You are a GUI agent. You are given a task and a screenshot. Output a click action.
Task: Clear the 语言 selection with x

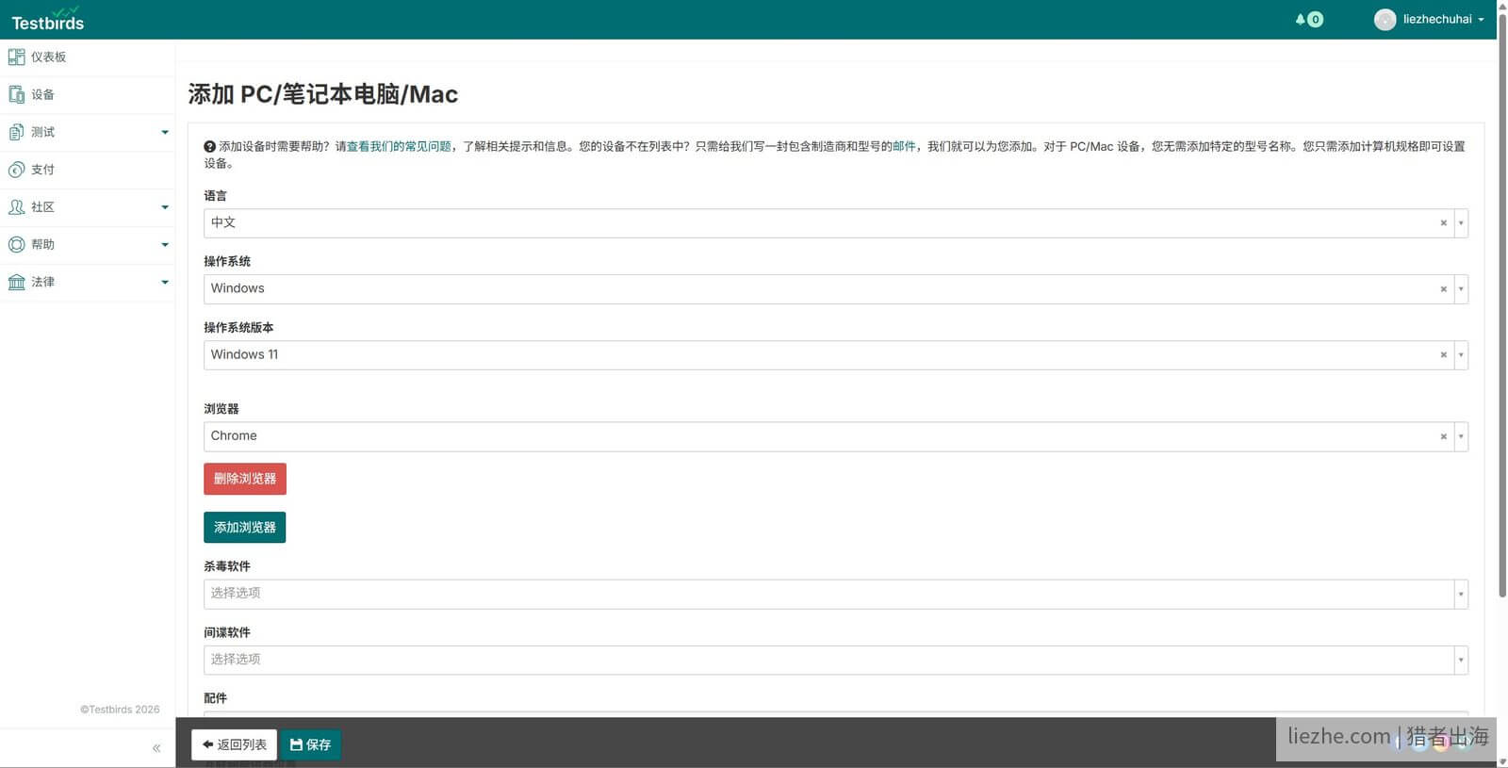pos(1443,223)
